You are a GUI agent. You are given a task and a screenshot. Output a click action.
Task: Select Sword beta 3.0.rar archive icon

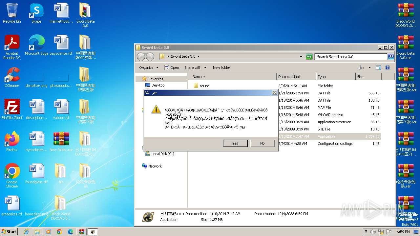pos(406,47)
